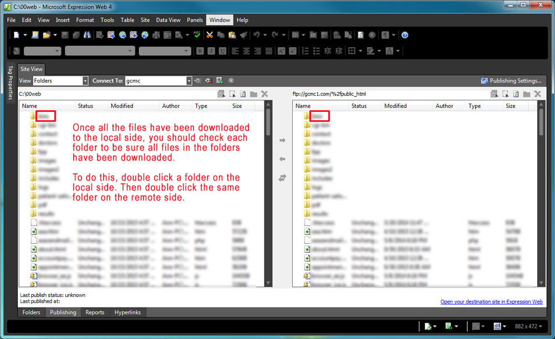Open Publishing Settings
The width and height of the screenshot is (555, 339).
coord(511,81)
